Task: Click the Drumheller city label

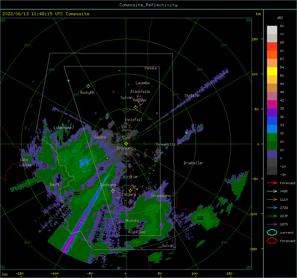Action: tap(193, 163)
